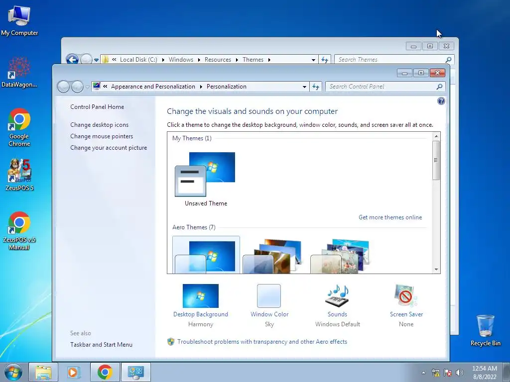The height and width of the screenshot is (382, 510).
Task: Click the Personalization address bar computer icon
Action: (x=97, y=87)
